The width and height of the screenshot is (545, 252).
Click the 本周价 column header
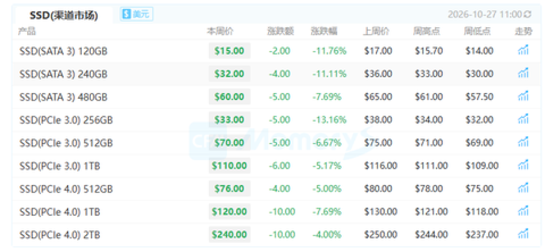point(221,32)
